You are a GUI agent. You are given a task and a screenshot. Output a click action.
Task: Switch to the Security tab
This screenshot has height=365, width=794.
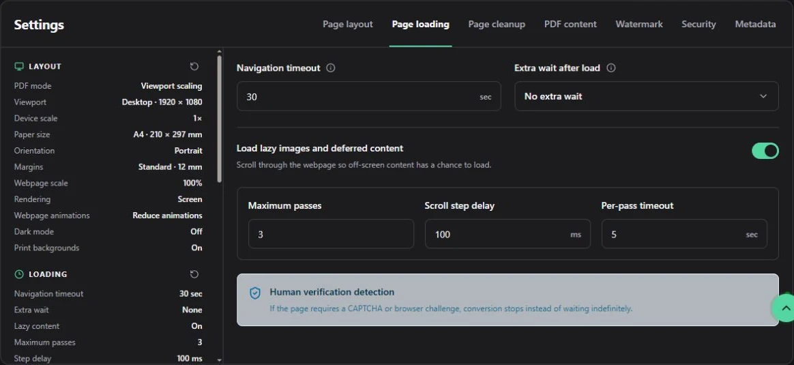(699, 25)
